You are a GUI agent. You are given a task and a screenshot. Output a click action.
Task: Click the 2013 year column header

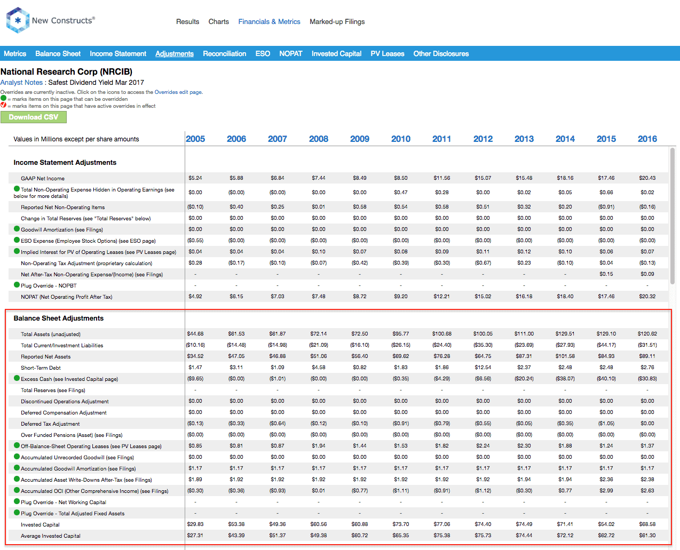pyautogui.click(x=524, y=139)
